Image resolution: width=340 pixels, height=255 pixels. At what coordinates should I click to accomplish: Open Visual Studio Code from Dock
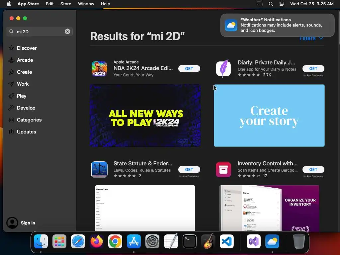[x=226, y=241]
